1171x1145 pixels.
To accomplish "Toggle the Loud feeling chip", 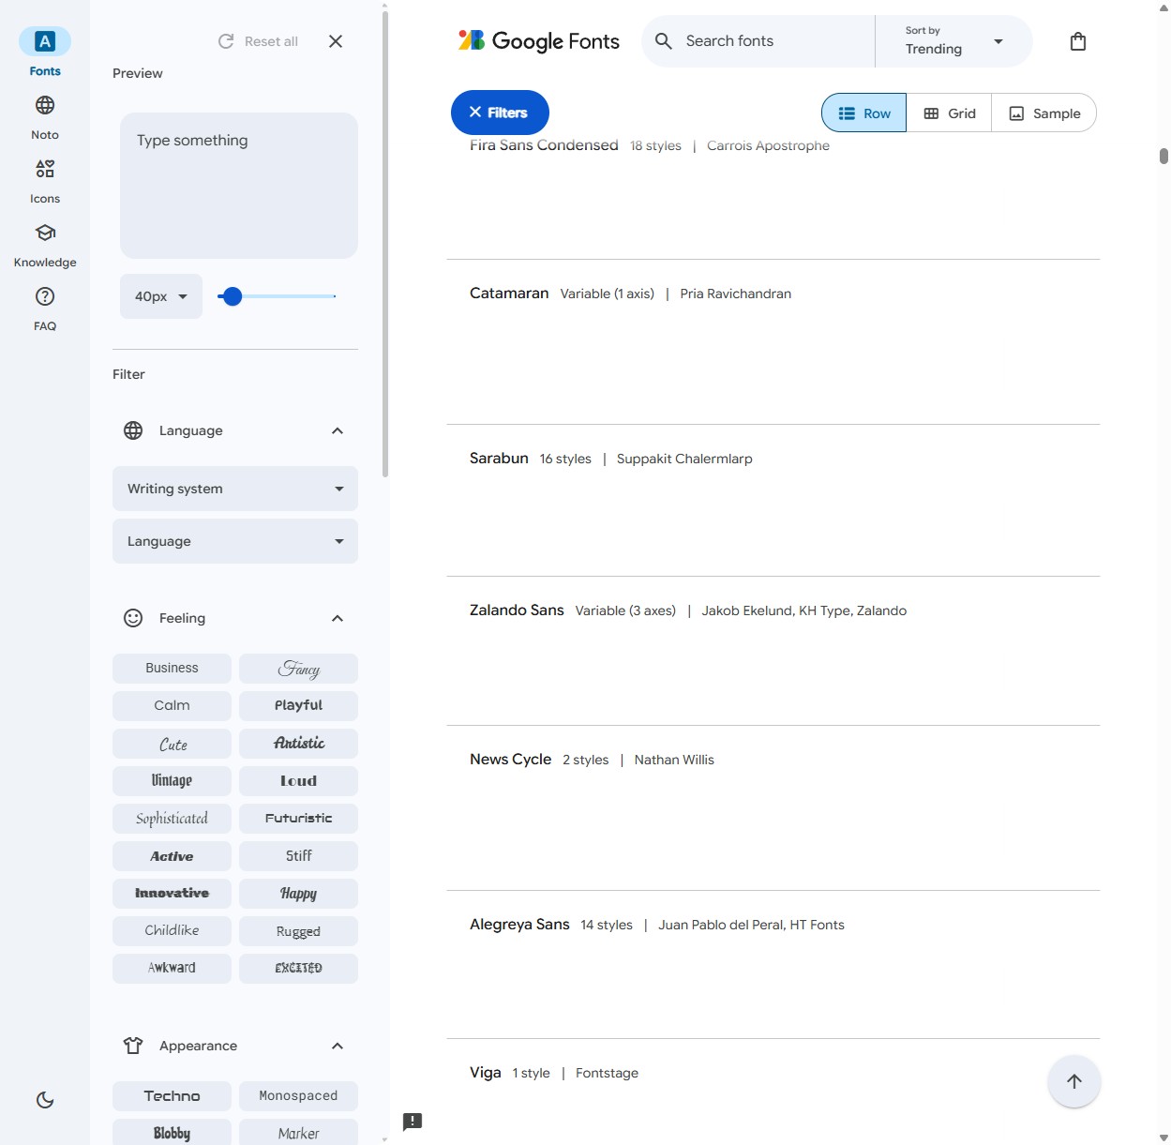I will pyautogui.click(x=298, y=781).
